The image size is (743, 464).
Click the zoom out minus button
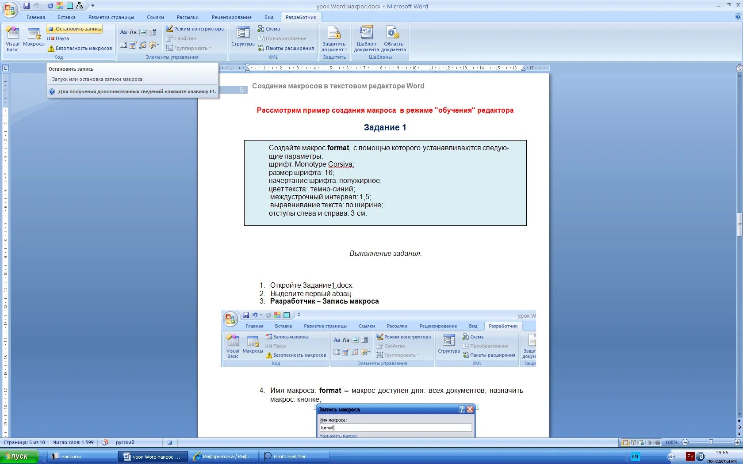pos(685,442)
